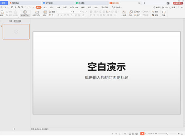
Task: Open the 插入 (Insert) ribbon tab
Action: [x=45, y=7]
